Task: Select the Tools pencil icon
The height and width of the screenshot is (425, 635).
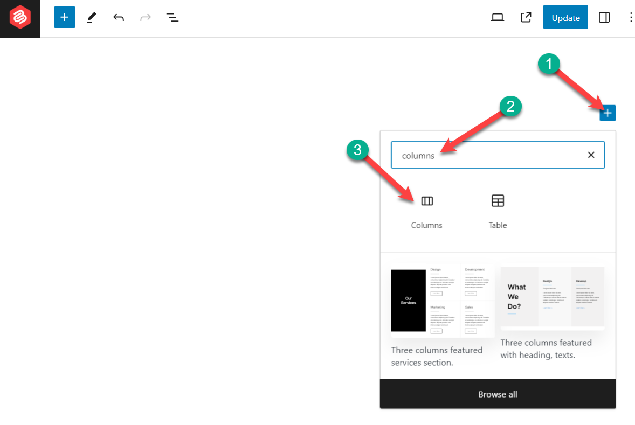Action: click(x=92, y=17)
